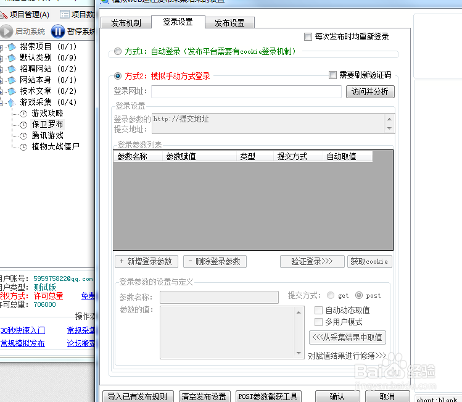Click the 搜索项目 folder icon
The image size is (462, 402).
pos(12,46)
